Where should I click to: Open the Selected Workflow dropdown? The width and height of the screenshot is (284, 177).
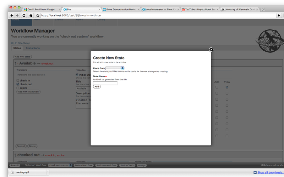pos(60,165)
